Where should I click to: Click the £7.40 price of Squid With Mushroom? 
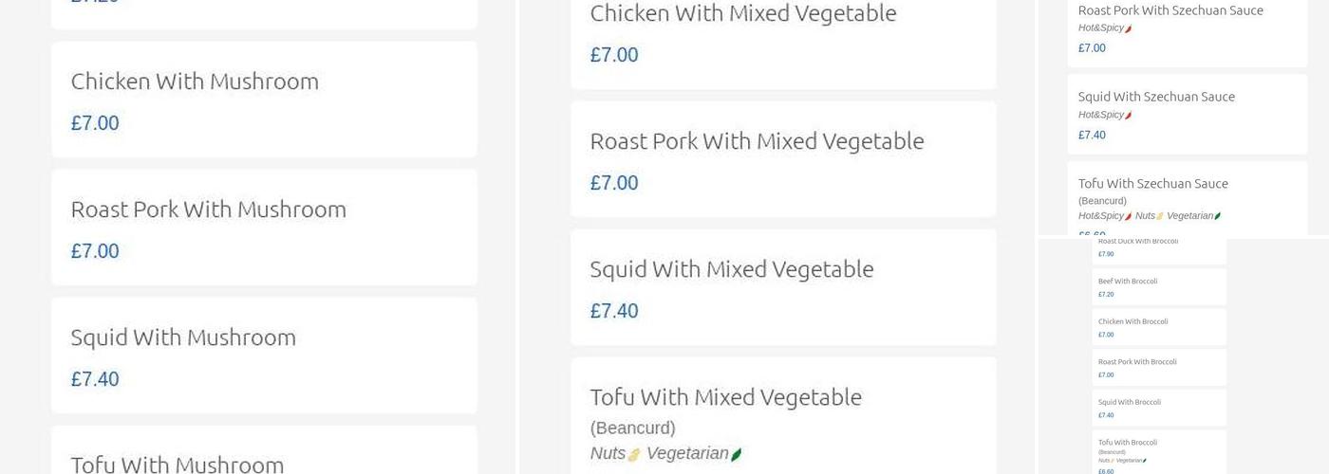tap(95, 379)
